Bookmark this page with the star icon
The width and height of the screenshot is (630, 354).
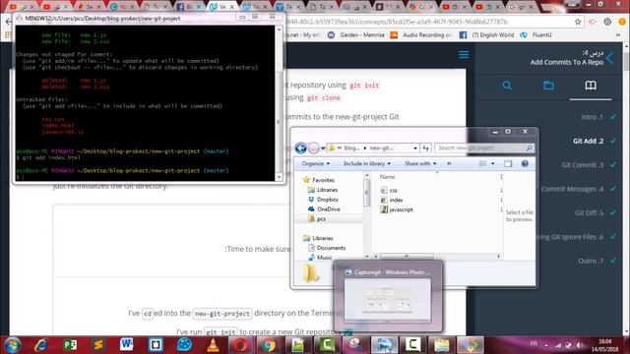578,22
